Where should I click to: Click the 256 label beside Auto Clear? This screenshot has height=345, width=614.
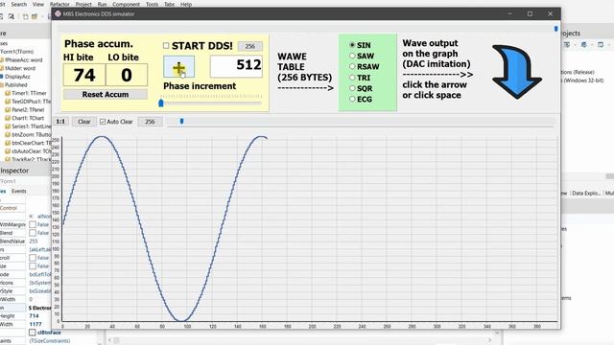click(150, 122)
